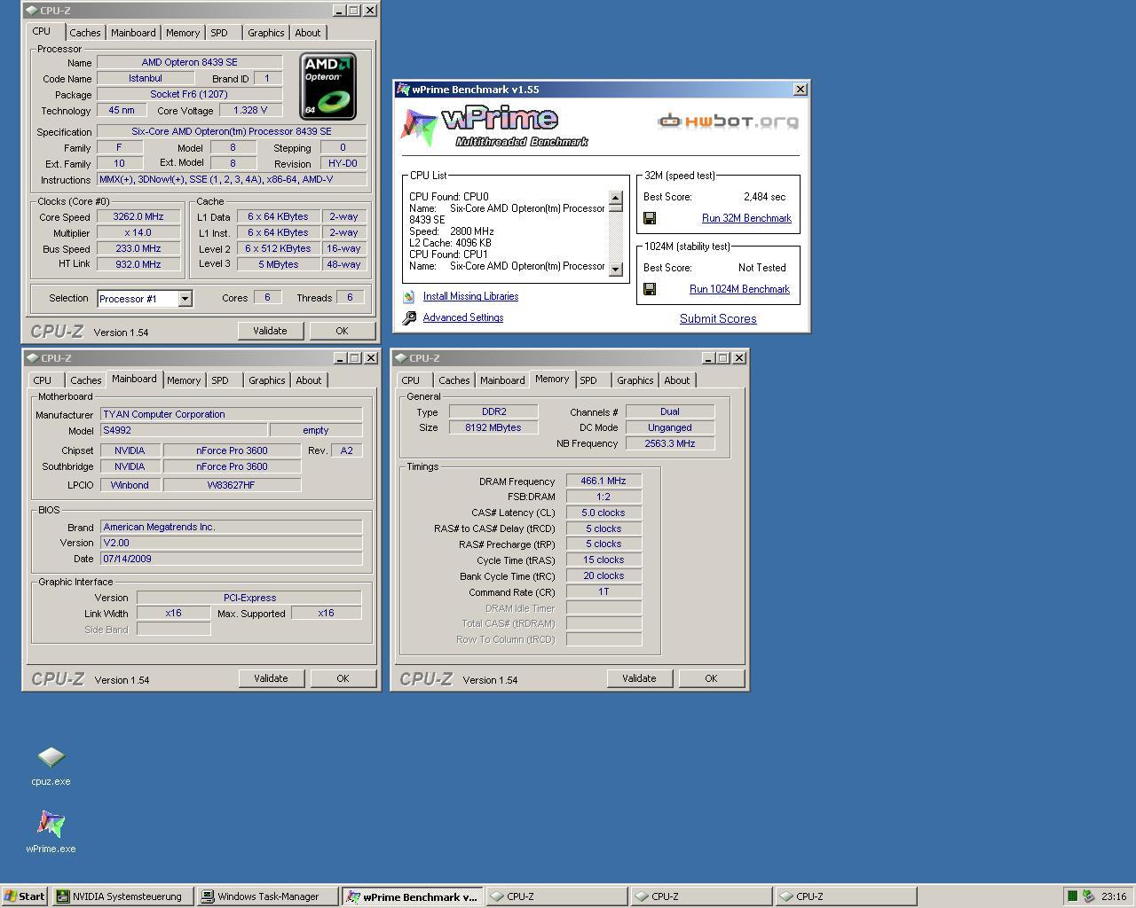Click OK in the Memory CPU-Z window
The image size is (1136, 908).
click(711, 678)
